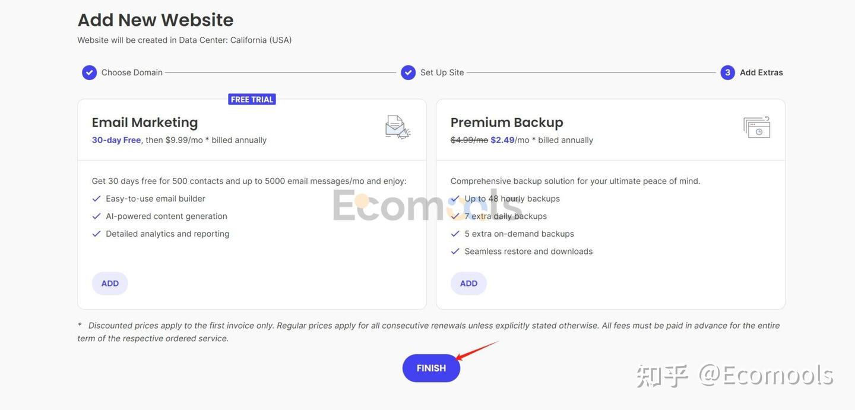Click checkmark beside 5 extra on-demand backups
Screen dimensions: 855x410
[455, 234]
